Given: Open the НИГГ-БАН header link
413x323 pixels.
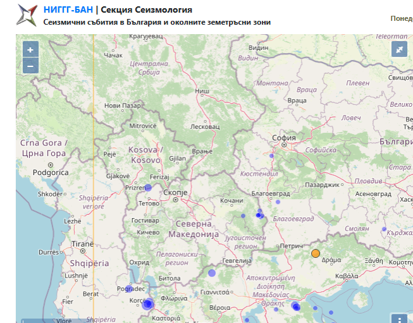Looking at the screenshot, I should coord(68,10).
